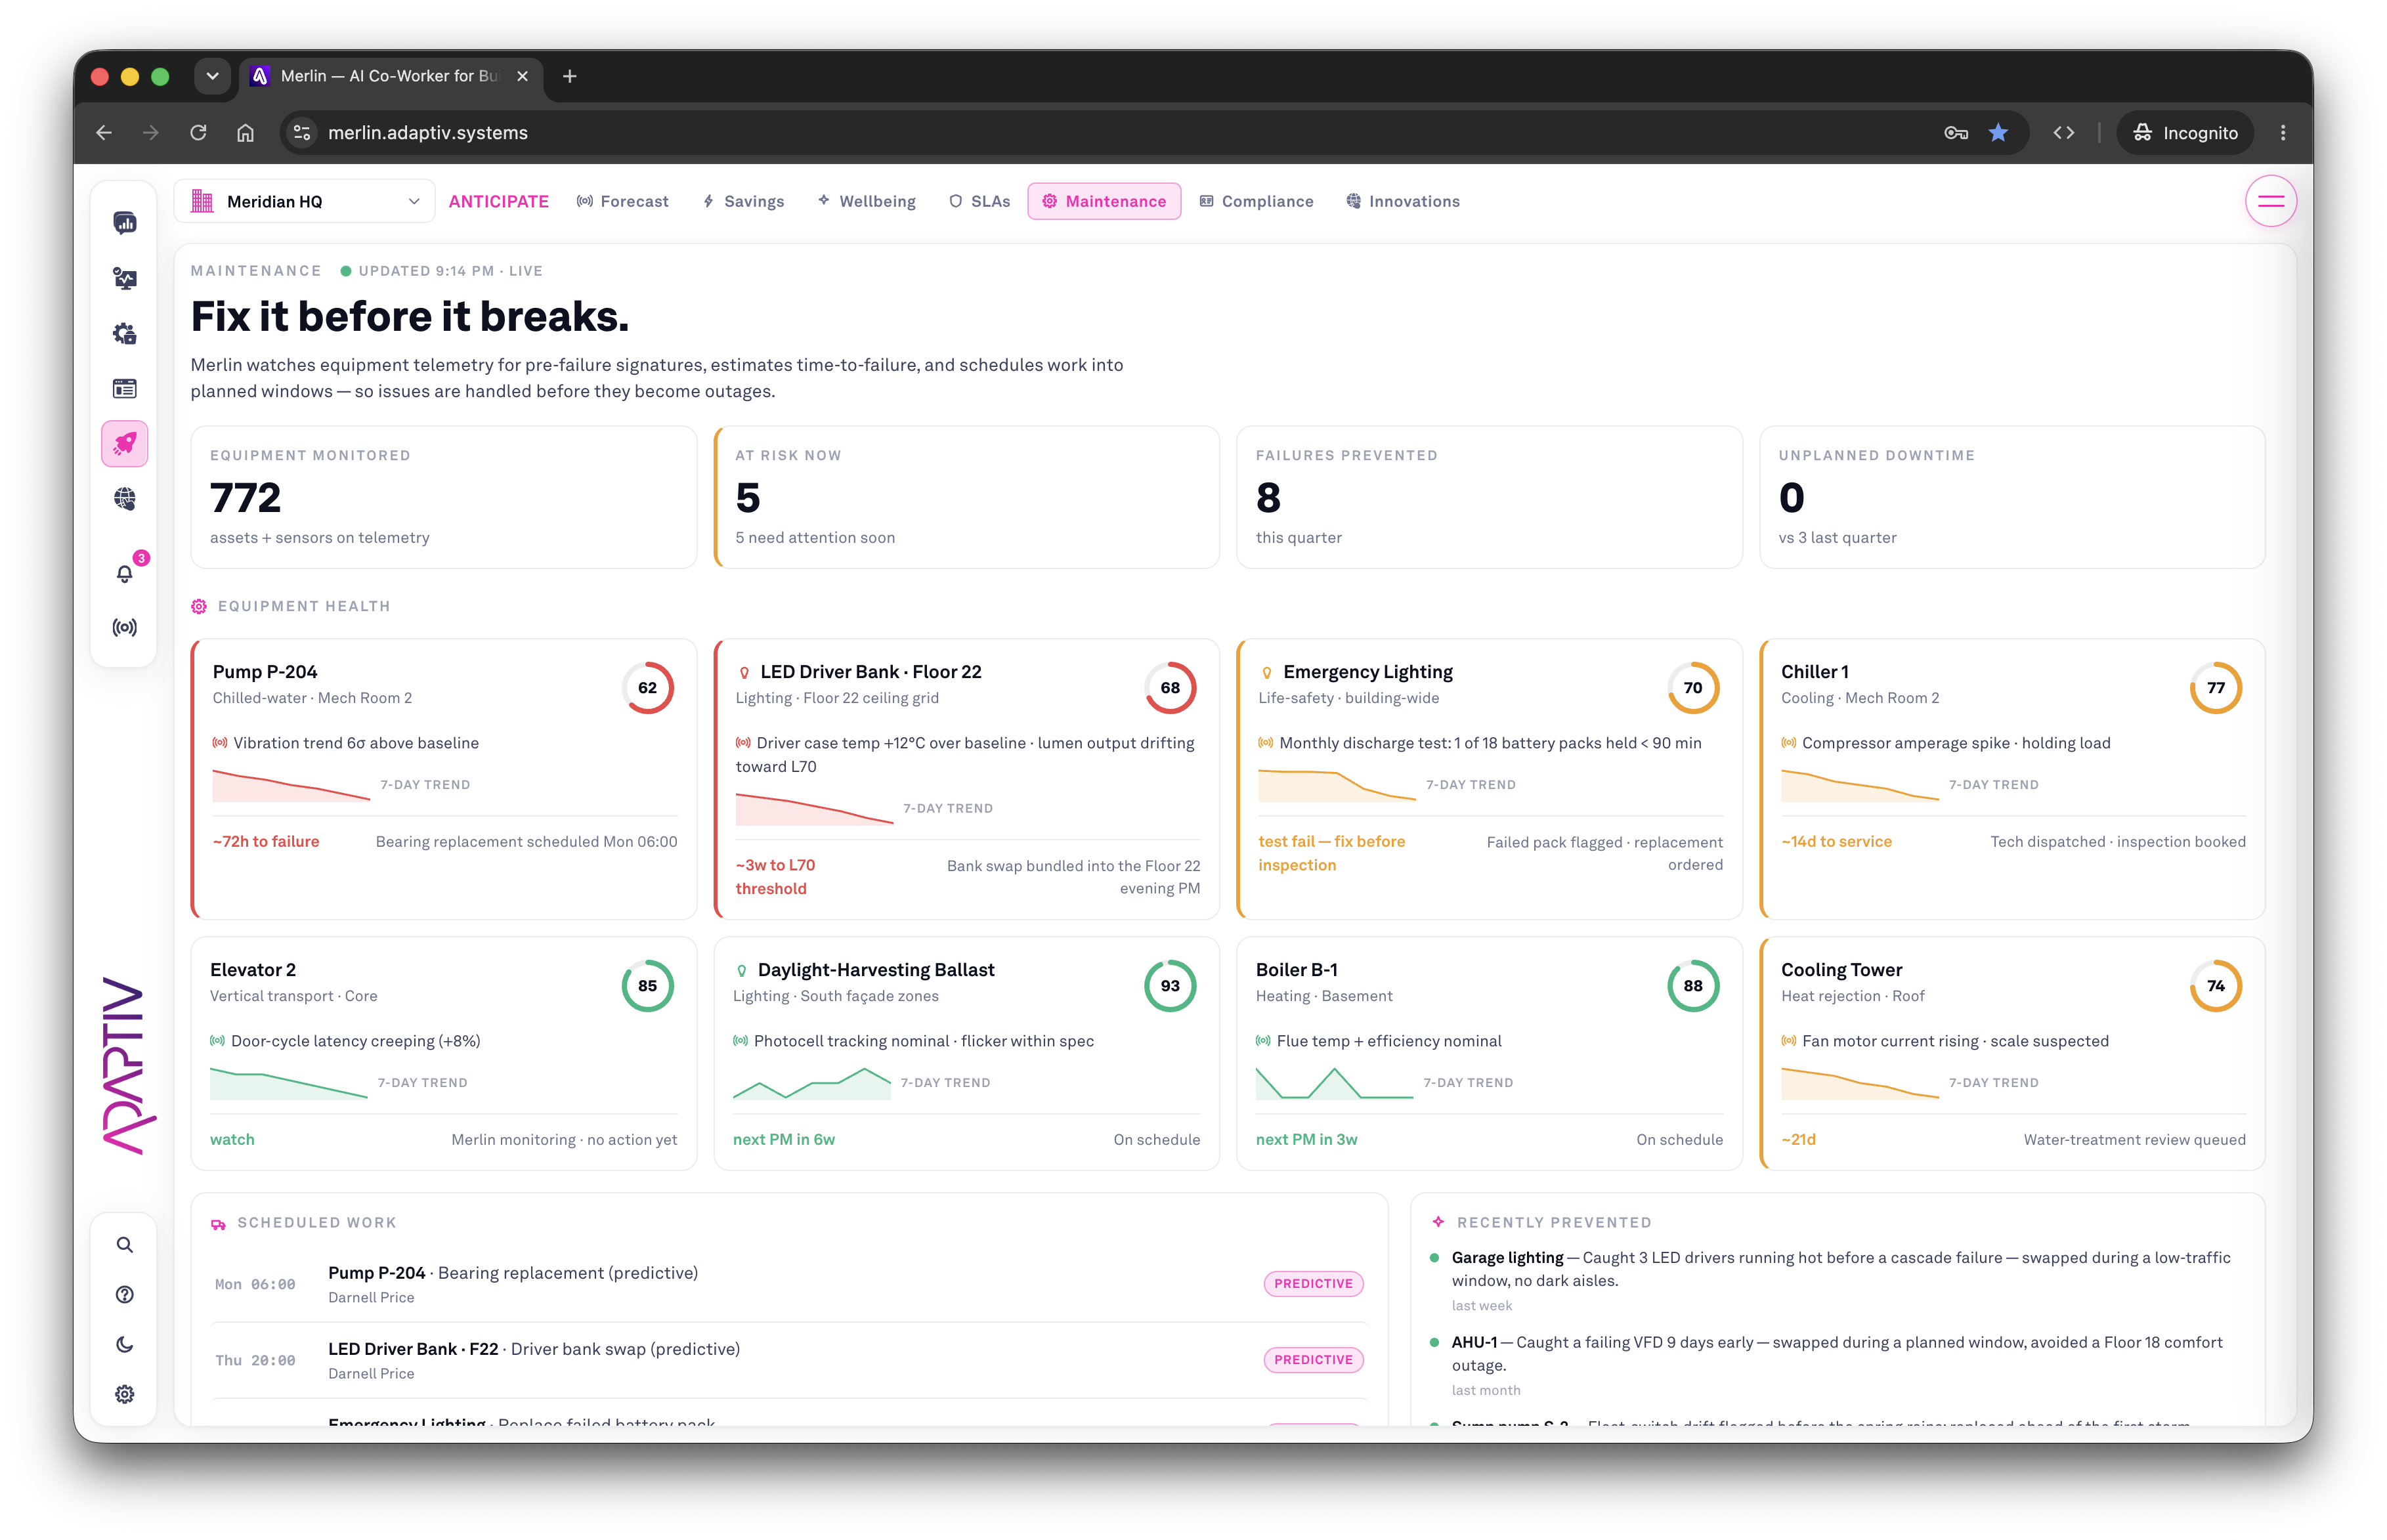Click the Equipment Monitored 772 stat card

coord(444,497)
